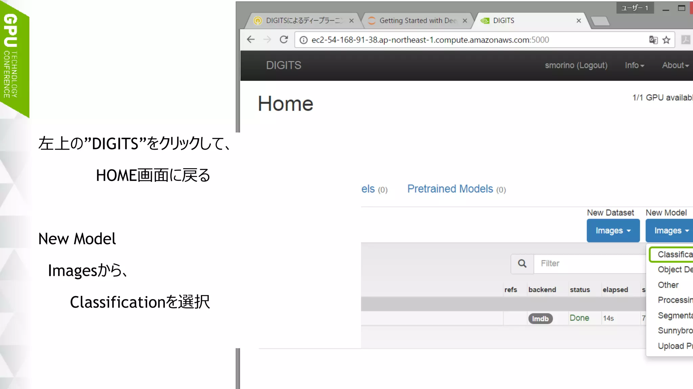This screenshot has height=389, width=693.
Task: Bookmark this page with star icon
Action: (666, 40)
